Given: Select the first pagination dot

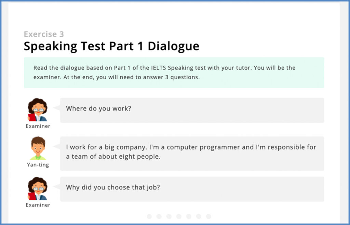Looking at the screenshot, I should pos(149,216).
